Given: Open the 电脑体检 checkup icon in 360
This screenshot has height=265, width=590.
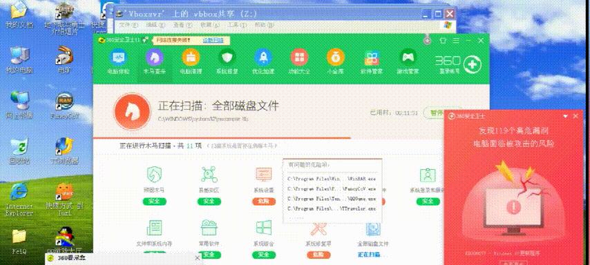Looking at the screenshot, I should pos(118,57).
